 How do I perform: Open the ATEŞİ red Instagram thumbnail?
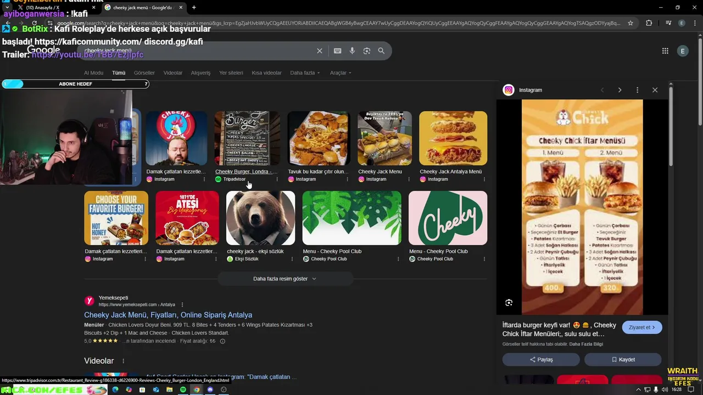[x=187, y=218]
